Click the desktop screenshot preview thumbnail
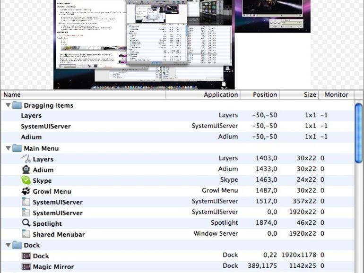The height and width of the screenshot is (273, 364). tap(144, 44)
